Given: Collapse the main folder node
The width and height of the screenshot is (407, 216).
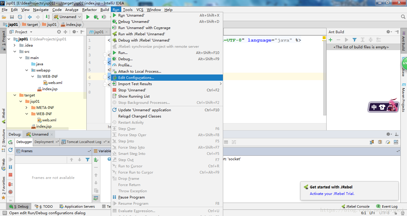Looking at the screenshot, I should [21, 58].
